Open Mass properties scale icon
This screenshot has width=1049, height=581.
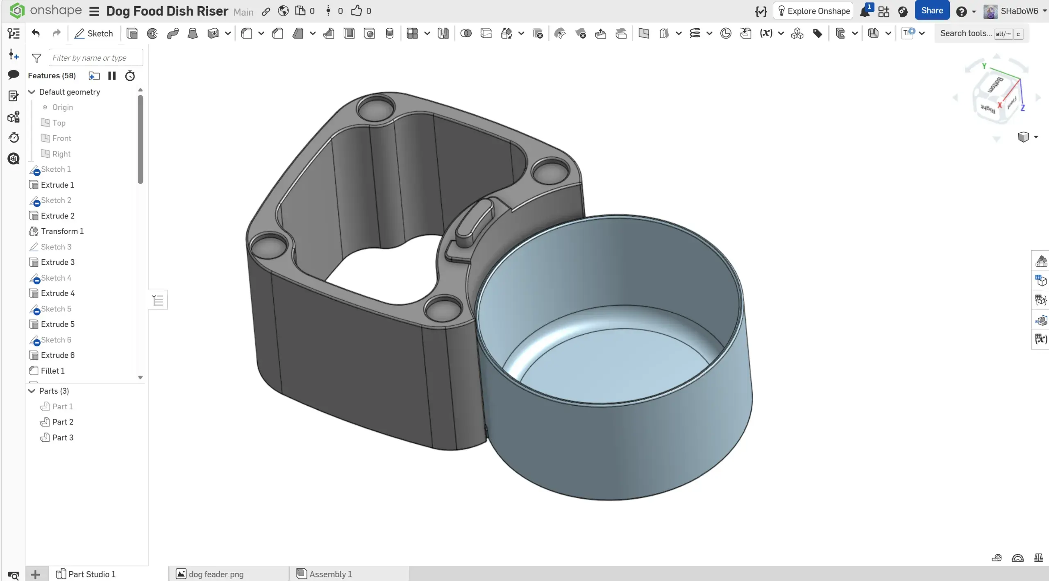1038,558
